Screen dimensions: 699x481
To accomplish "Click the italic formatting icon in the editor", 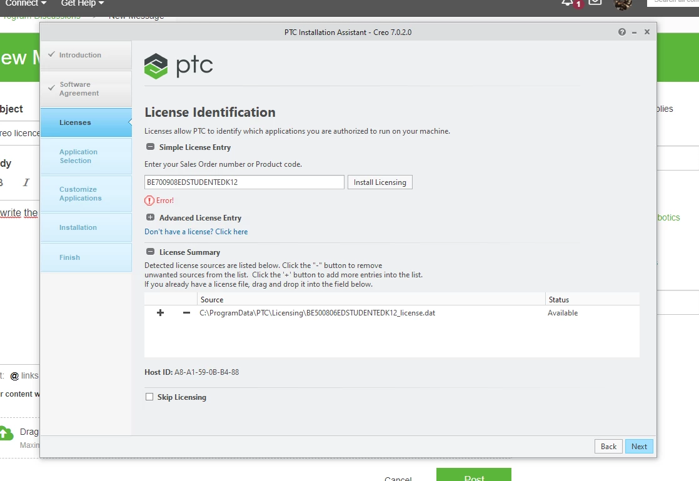I will 26,182.
